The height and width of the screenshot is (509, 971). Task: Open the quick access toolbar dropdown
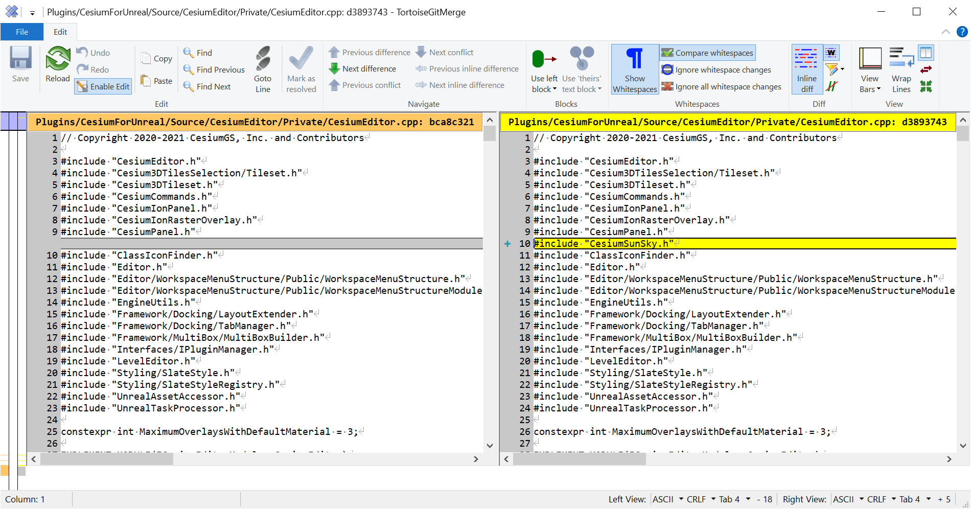click(x=32, y=13)
